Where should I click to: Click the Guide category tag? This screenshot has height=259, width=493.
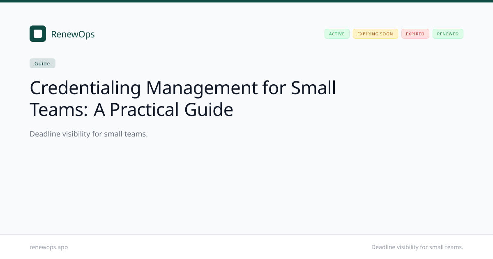click(x=42, y=63)
